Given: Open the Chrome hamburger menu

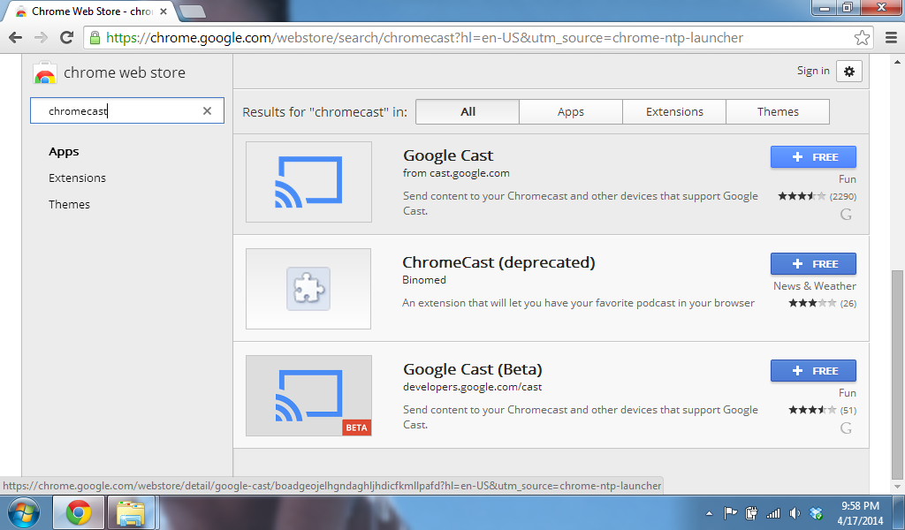Looking at the screenshot, I should [x=891, y=37].
